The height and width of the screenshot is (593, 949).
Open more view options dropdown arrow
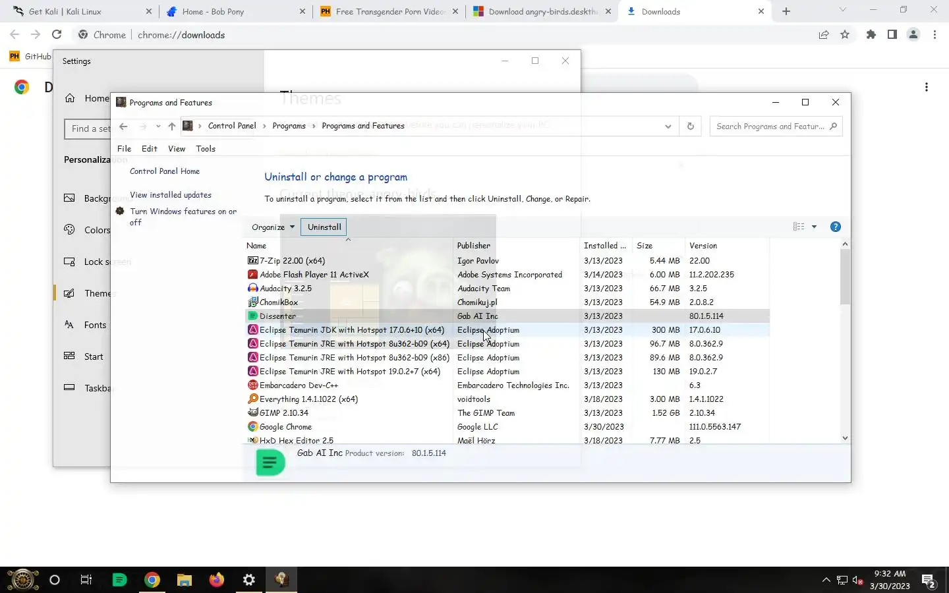tap(814, 227)
